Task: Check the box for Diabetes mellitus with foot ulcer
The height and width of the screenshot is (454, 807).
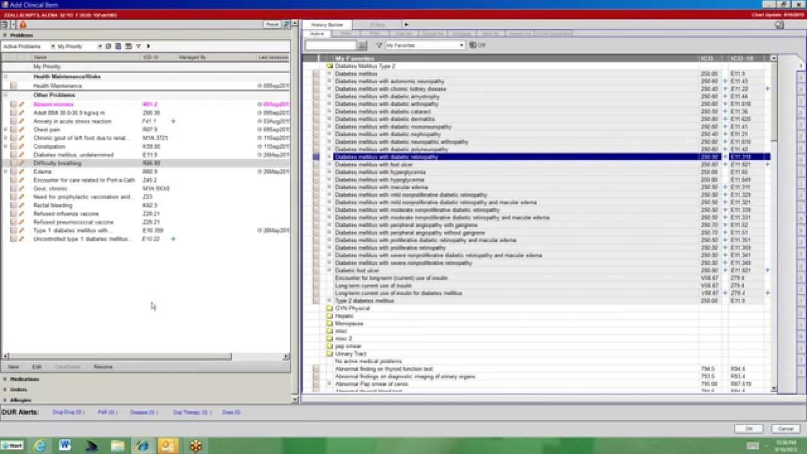Action: coord(316,165)
